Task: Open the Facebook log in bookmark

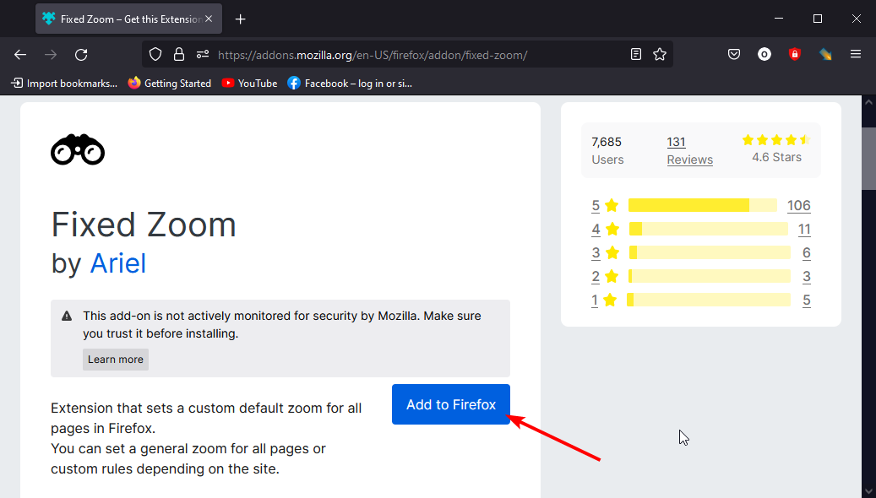Action: (350, 84)
